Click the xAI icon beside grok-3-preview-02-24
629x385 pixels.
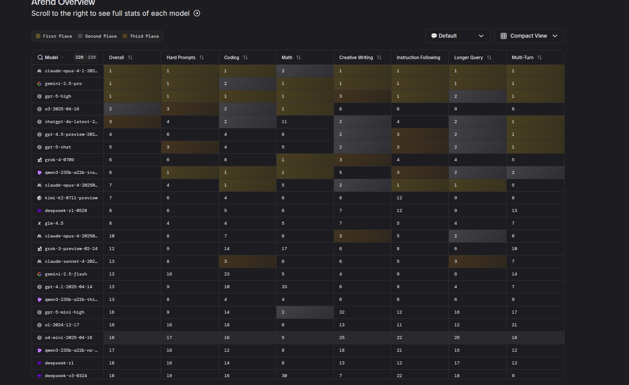click(39, 249)
